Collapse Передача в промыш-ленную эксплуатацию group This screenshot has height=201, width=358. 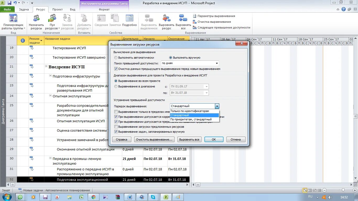[x=51, y=158]
